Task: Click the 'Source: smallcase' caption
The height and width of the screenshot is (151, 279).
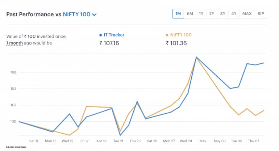Action: click(x=16, y=147)
